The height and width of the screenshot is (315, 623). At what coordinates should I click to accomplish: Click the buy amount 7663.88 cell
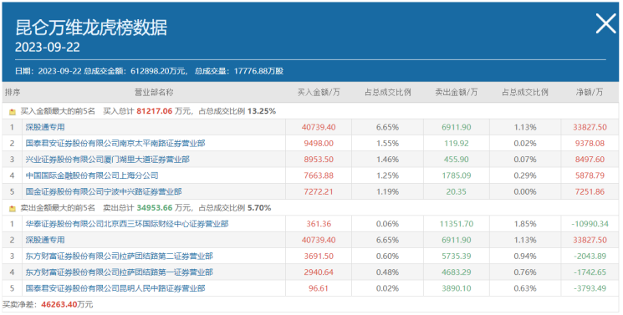(x=319, y=175)
